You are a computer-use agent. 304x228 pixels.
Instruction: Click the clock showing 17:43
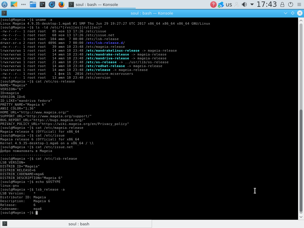[x=267, y=4]
